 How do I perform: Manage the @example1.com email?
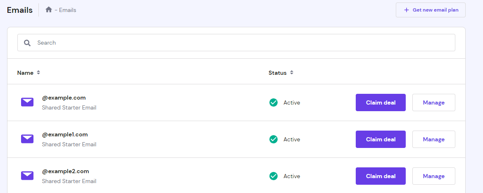click(x=434, y=139)
